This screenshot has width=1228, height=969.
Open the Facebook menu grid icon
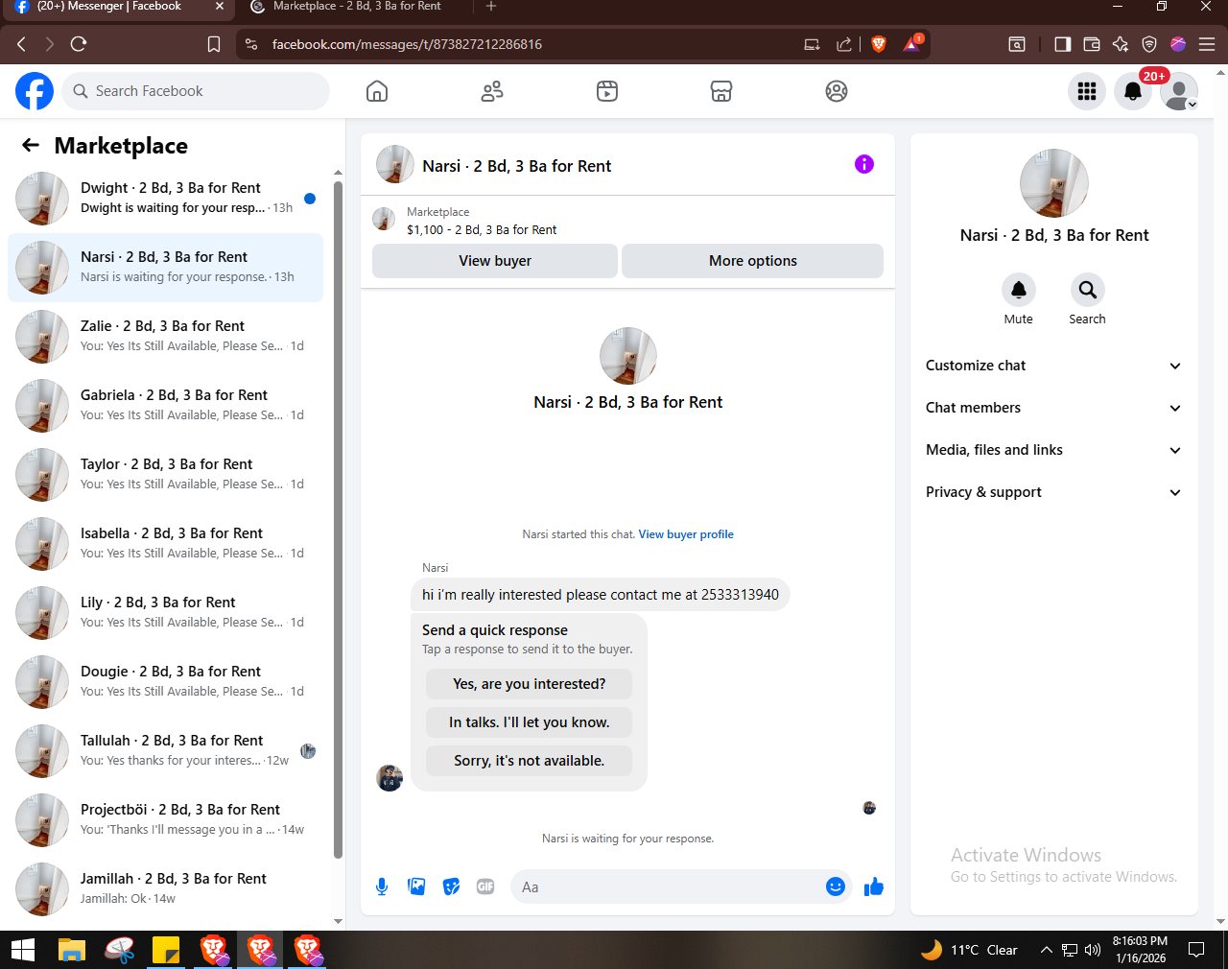[1087, 91]
